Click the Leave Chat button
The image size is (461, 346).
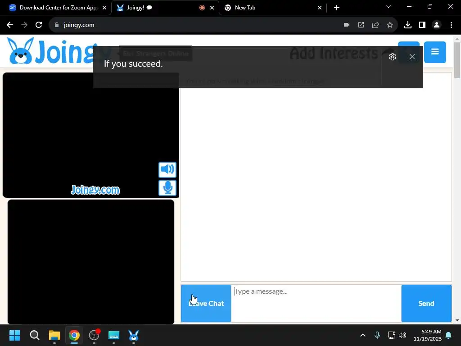206,303
